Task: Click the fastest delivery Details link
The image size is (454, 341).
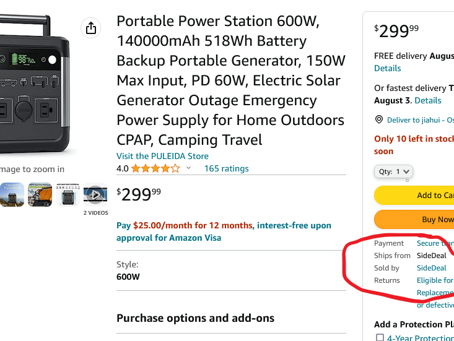Action: pyautogui.click(x=428, y=100)
